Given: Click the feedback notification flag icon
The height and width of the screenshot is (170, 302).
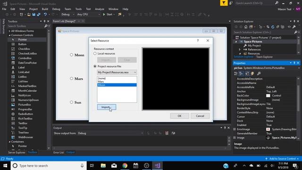Looking at the screenshot, I should (224, 3).
